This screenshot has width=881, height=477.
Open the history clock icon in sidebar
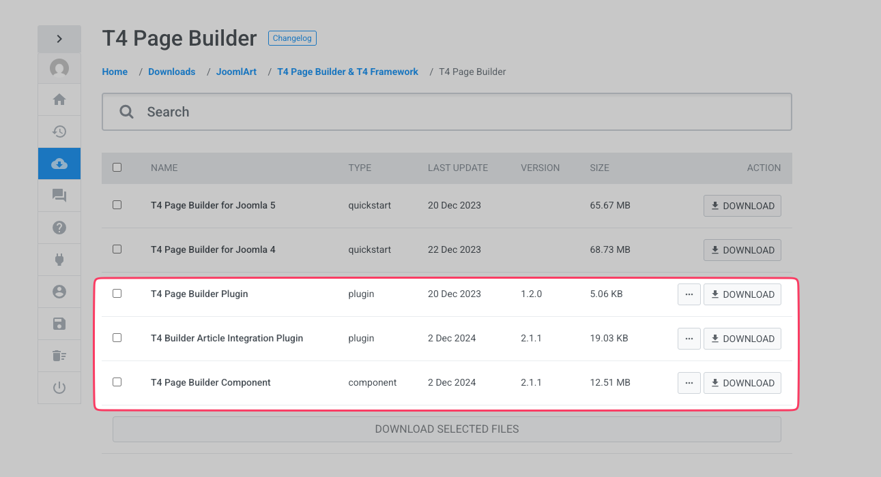[59, 132]
